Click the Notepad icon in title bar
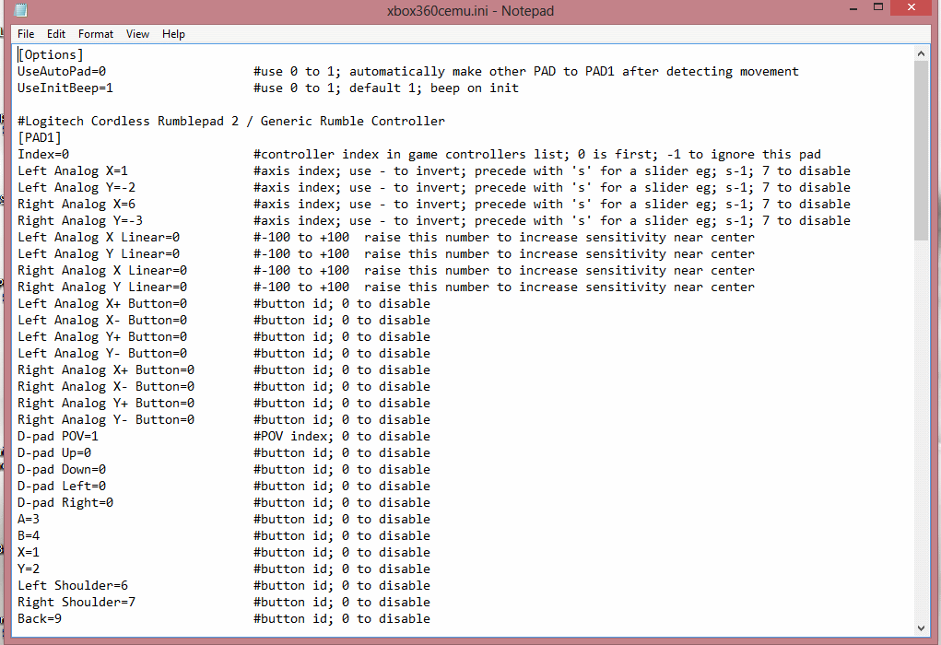941x645 pixels. pyautogui.click(x=21, y=10)
